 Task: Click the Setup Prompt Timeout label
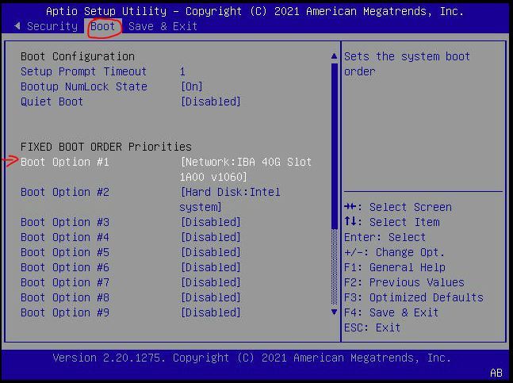pyautogui.click(x=83, y=71)
